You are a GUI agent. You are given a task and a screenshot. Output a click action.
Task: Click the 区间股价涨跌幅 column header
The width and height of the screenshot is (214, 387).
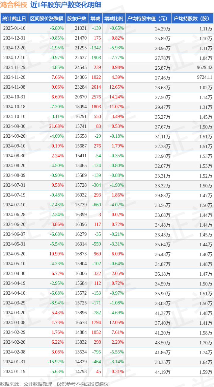coord(47,19)
